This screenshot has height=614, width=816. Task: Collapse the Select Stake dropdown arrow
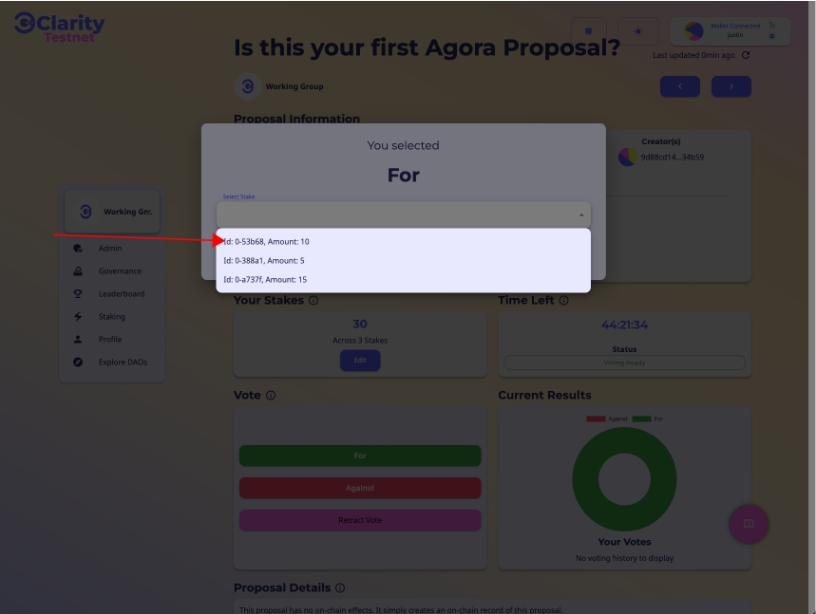pyautogui.click(x=581, y=214)
